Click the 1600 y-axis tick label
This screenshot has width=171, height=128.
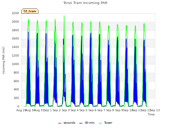15,38
